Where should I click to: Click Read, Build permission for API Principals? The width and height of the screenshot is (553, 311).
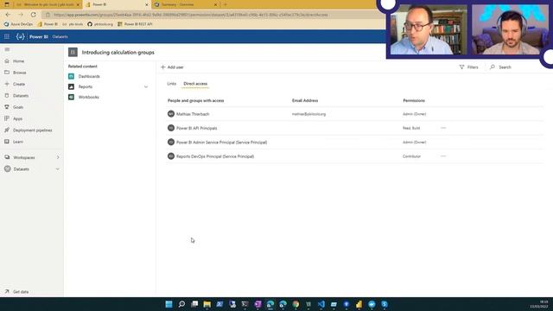(411, 128)
